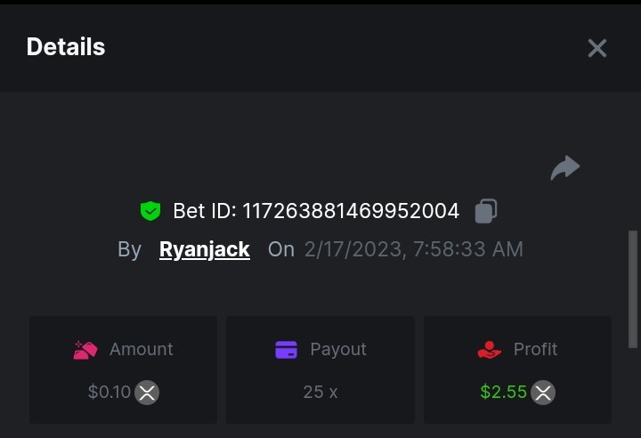Click the bet date and time text

(414, 249)
